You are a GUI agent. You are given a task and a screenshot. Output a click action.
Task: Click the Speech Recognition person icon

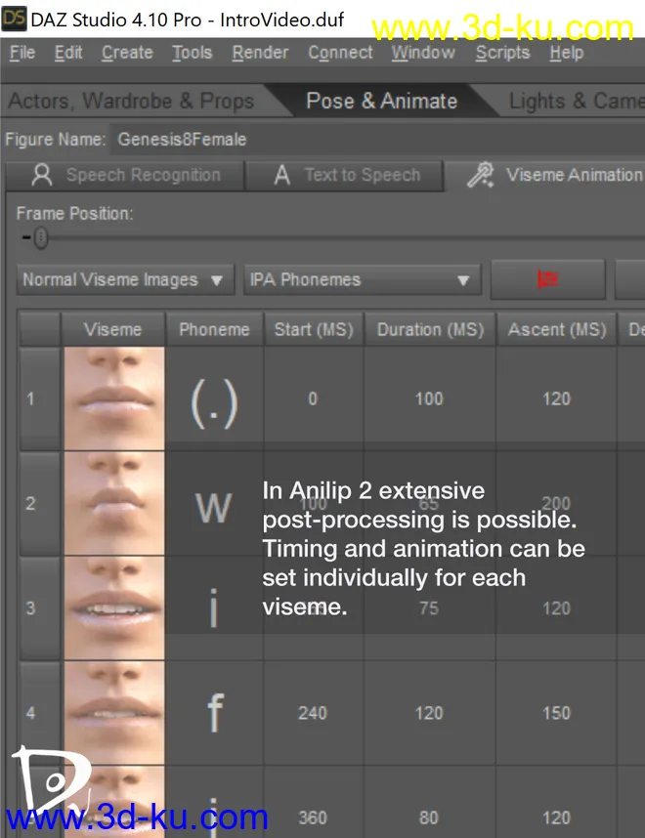pyautogui.click(x=42, y=175)
